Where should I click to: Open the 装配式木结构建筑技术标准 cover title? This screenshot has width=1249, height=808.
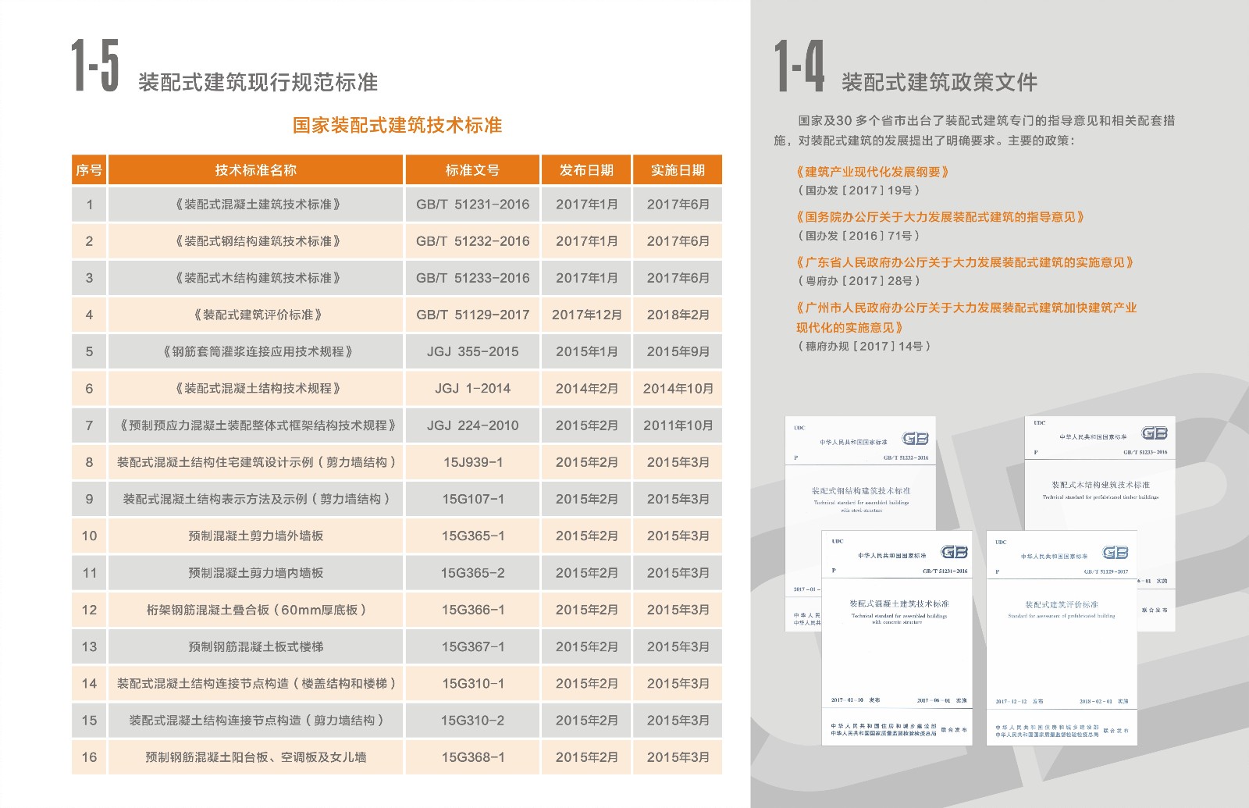1100,485
